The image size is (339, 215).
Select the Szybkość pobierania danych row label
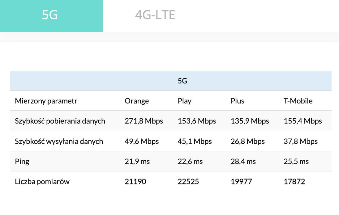pos(60,121)
